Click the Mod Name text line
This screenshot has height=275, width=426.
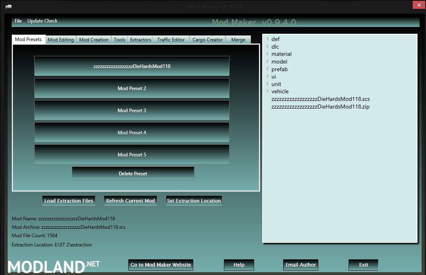(63, 218)
